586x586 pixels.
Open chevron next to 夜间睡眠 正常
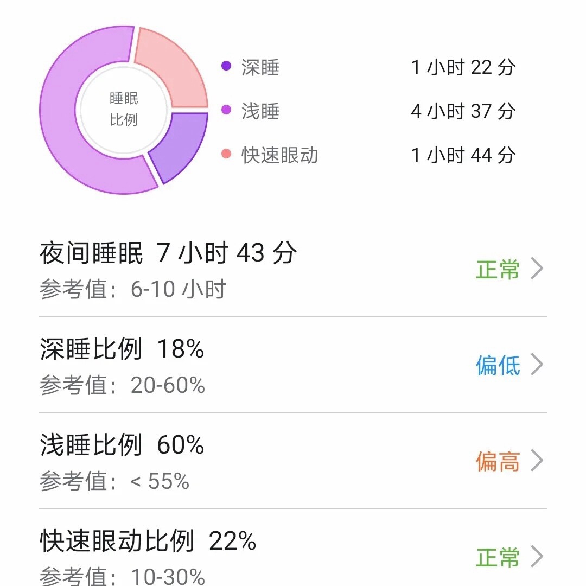[x=537, y=269]
